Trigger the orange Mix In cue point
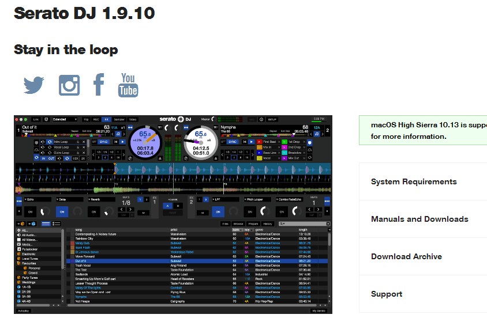Image resolution: width=487 pixels, height=322 pixels. (259, 147)
